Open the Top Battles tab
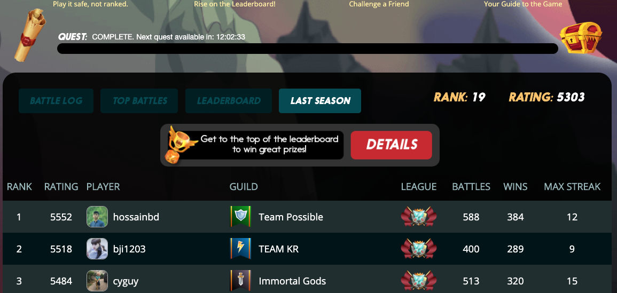 139,101
